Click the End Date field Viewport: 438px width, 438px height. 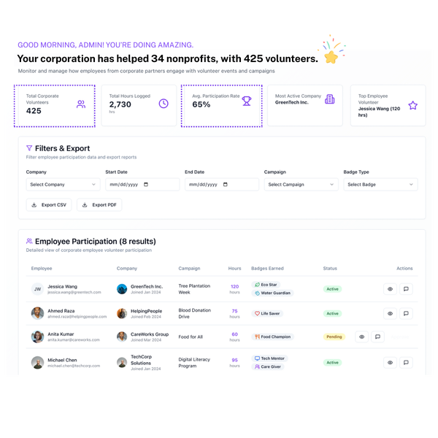(x=221, y=185)
